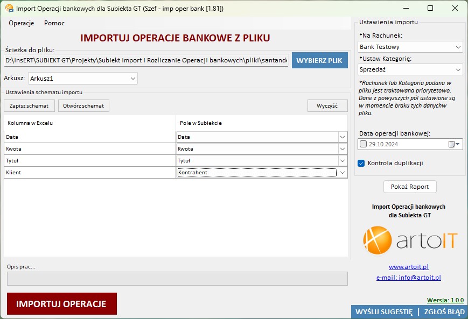Enable the bank operation date checkbox
Screen dimensions: 468x319
tap(364, 144)
